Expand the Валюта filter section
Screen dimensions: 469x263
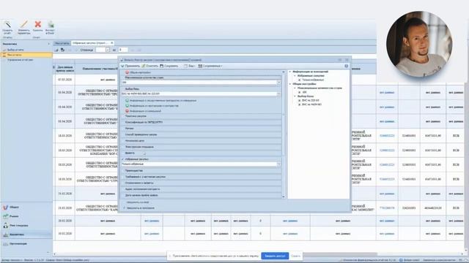[201, 153]
